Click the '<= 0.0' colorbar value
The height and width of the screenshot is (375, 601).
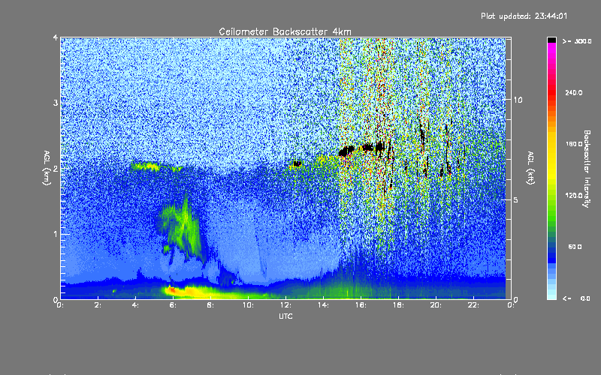point(576,298)
